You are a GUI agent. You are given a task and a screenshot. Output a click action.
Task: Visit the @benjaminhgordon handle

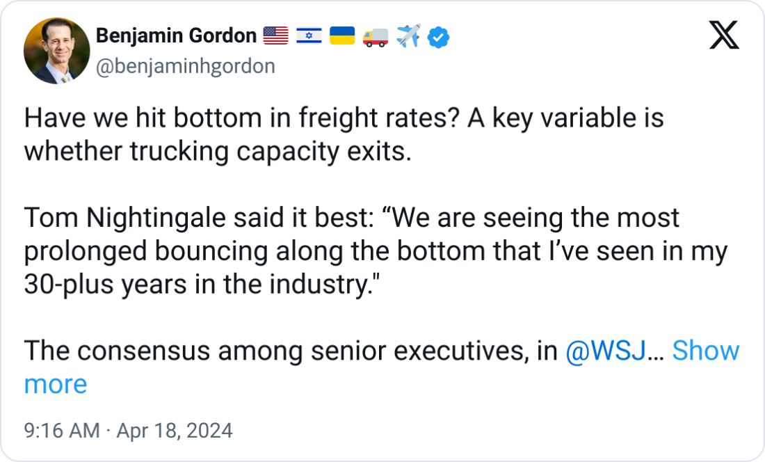[x=186, y=66]
